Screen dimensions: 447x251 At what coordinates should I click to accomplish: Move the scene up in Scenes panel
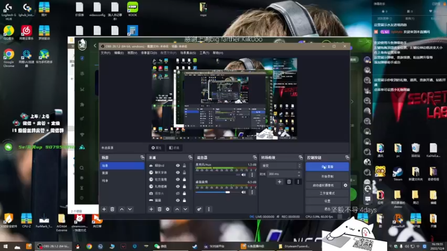[x=122, y=209]
